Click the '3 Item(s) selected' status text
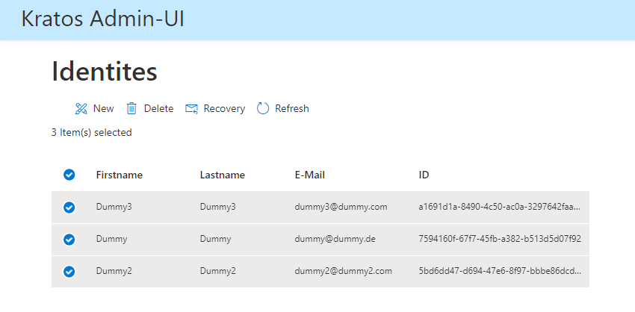This screenshot has height=312, width=635. (92, 132)
